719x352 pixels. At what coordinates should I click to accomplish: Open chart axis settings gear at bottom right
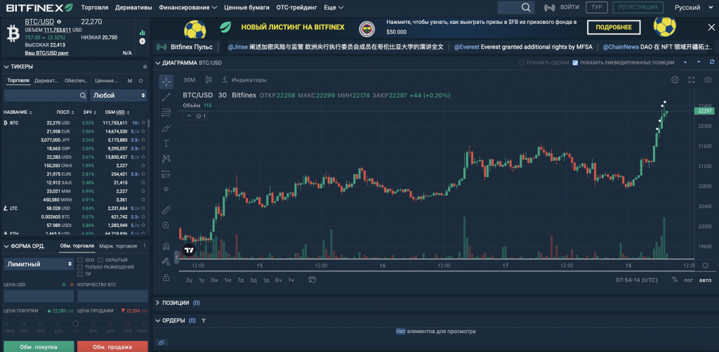[706, 265]
